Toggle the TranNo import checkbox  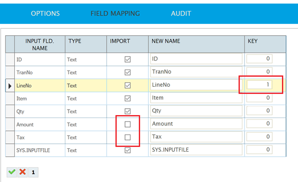pyautogui.click(x=127, y=72)
